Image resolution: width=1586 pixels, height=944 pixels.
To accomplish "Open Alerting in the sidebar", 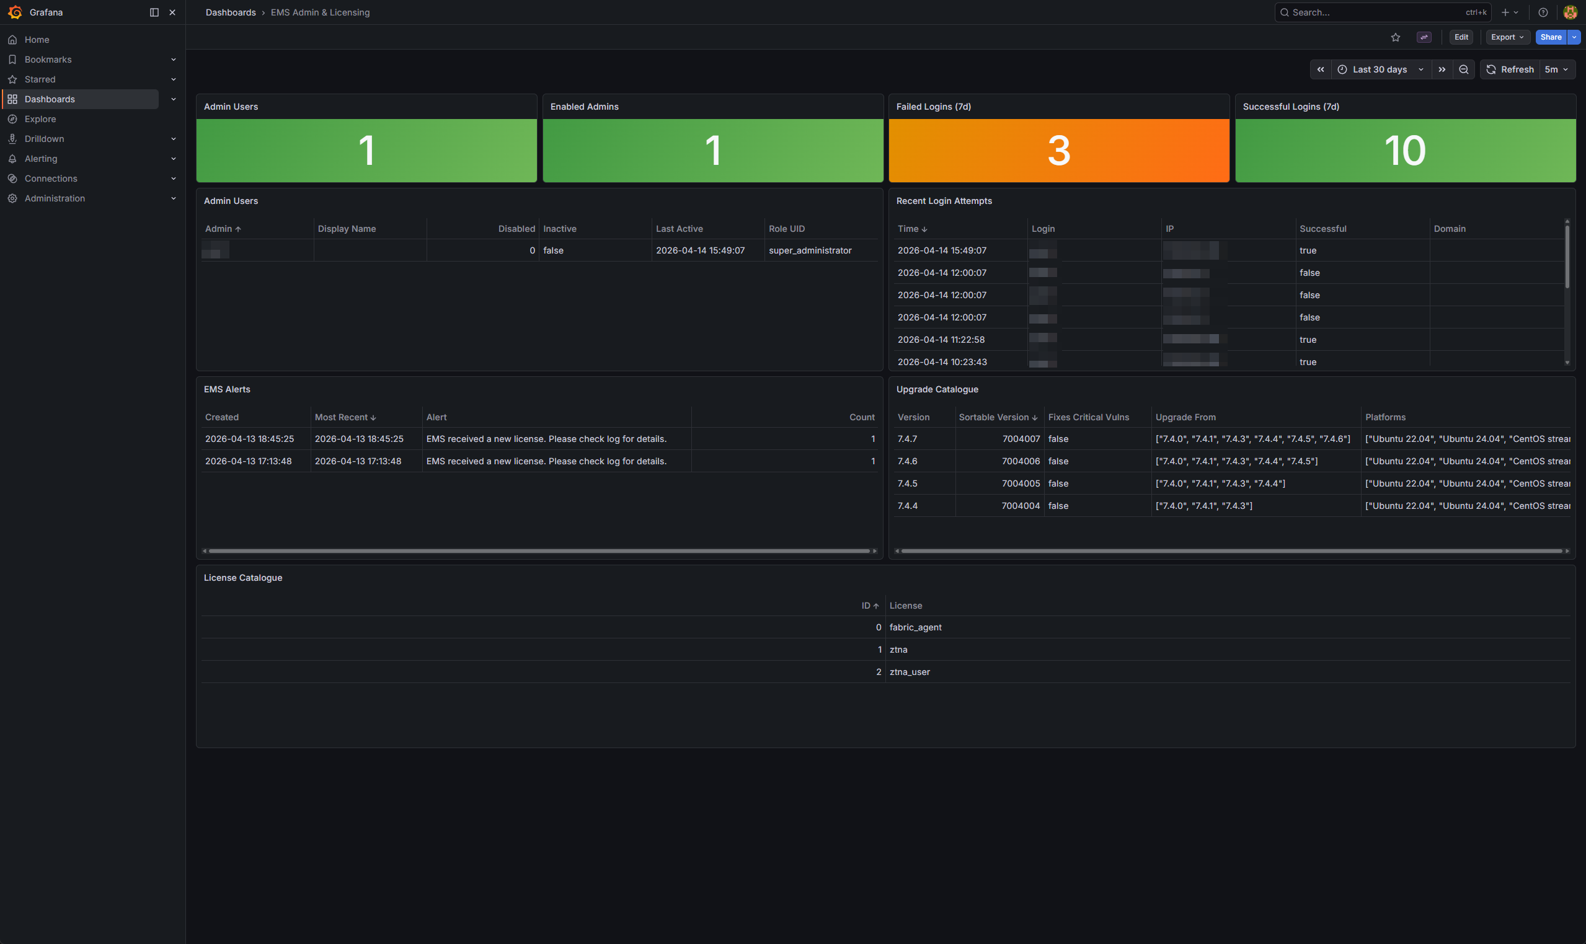I will coord(41,159).
